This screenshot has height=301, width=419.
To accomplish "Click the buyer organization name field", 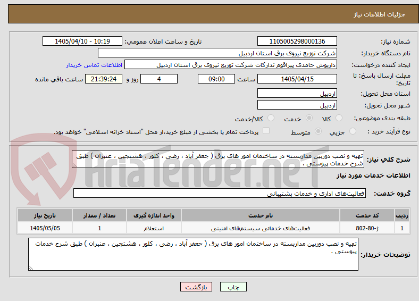I will click(x=217, y=53).
